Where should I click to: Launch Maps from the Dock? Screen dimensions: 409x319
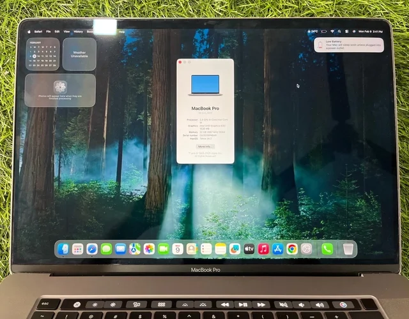point(135,249)
